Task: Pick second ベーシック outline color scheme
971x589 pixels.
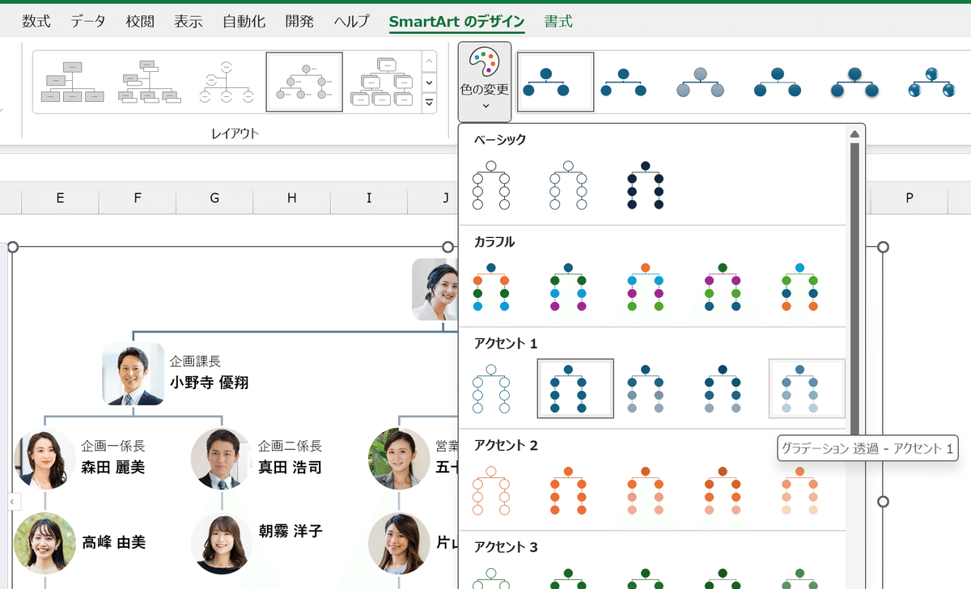Action: click(568, 185)
